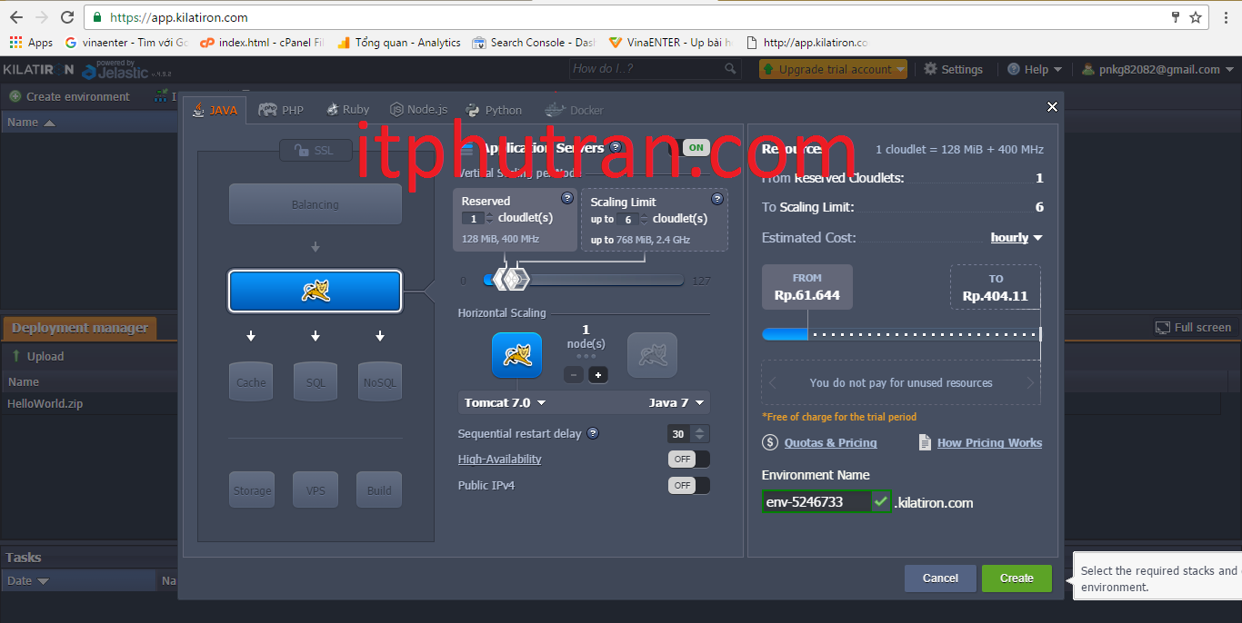Viewport: 1242px width, 623px height.
Task: Click the sequential restart delay help icon
Action: click(593, 433)
